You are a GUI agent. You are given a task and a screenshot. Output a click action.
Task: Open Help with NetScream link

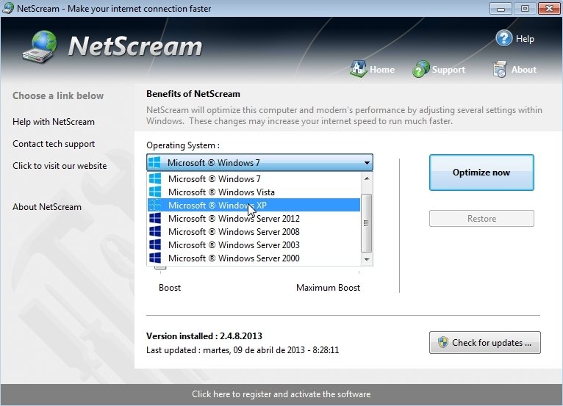[x=54, y=122]
